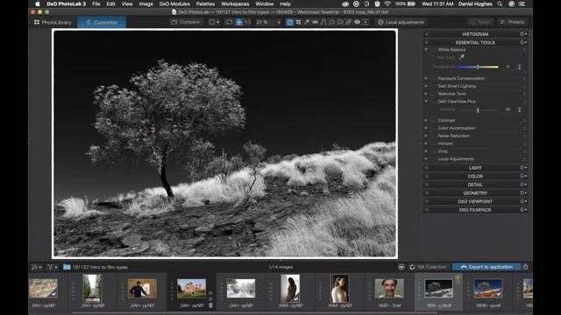
Task: Toggle the Color palette switch
Action: pos(426,177)
